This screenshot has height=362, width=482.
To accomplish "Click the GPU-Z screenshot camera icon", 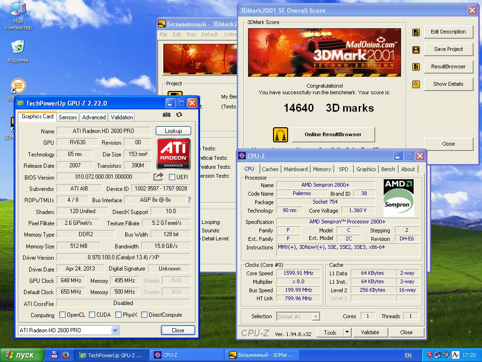I will [x=166, y=115].
